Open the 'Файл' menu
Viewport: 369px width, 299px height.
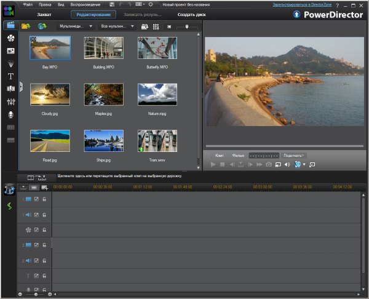[28, 4]
